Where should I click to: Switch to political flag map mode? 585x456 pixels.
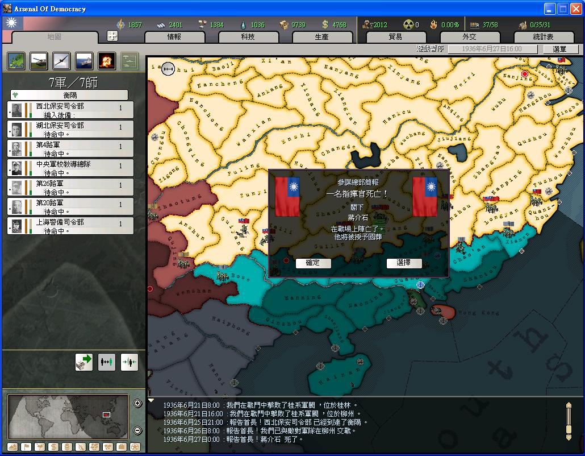pos(26,447)
